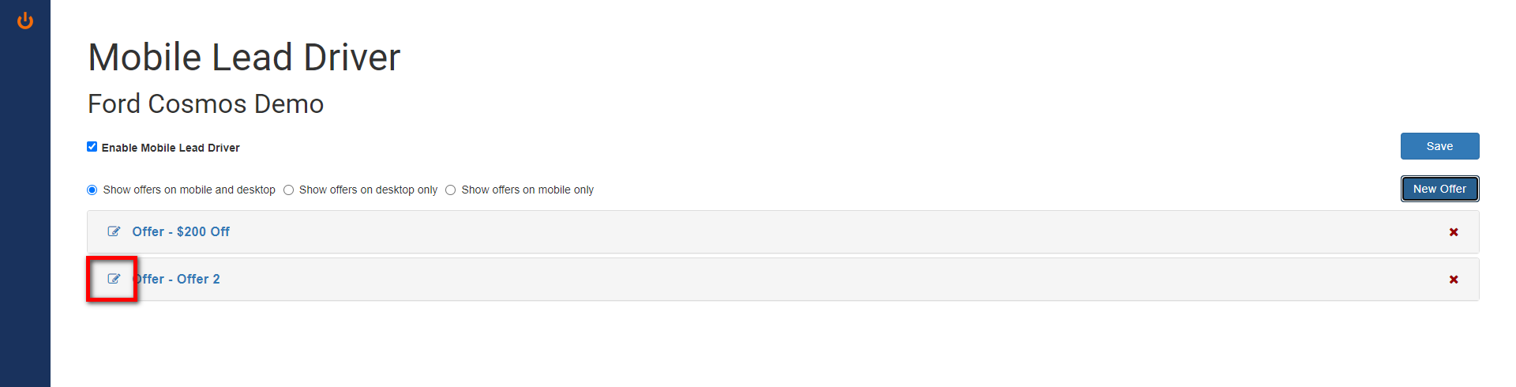
Task: Click "Show offers on mobile only" label text
Action: click(527, 190)
